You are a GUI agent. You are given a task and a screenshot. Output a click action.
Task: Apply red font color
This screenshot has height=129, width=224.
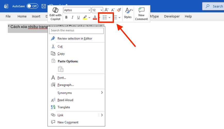pyautogui.click(x=95, y=17)
